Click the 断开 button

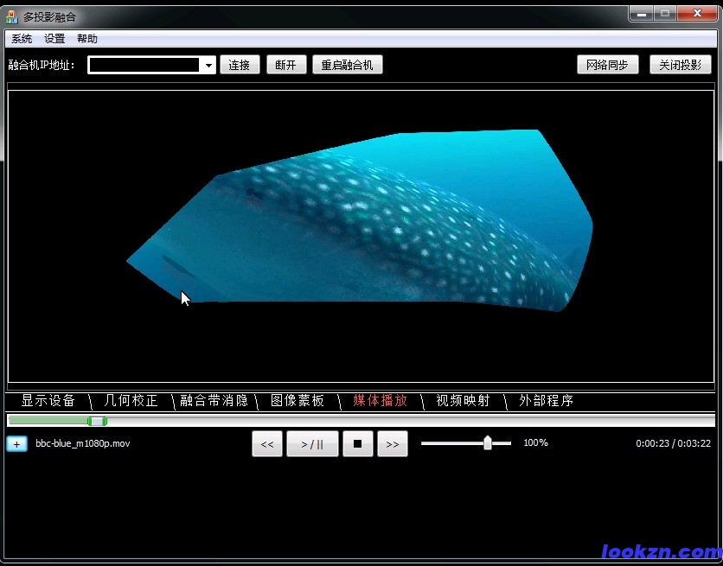285,65
